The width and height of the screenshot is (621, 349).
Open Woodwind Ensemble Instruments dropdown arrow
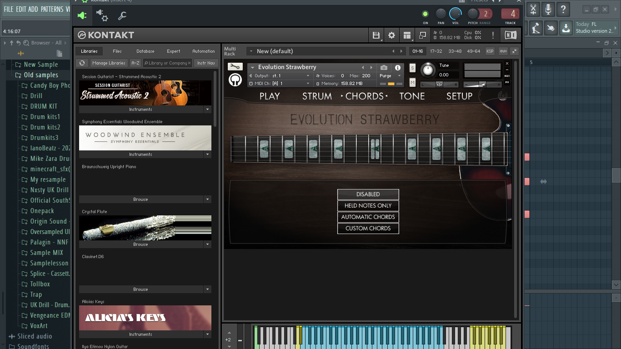(207, 155)
